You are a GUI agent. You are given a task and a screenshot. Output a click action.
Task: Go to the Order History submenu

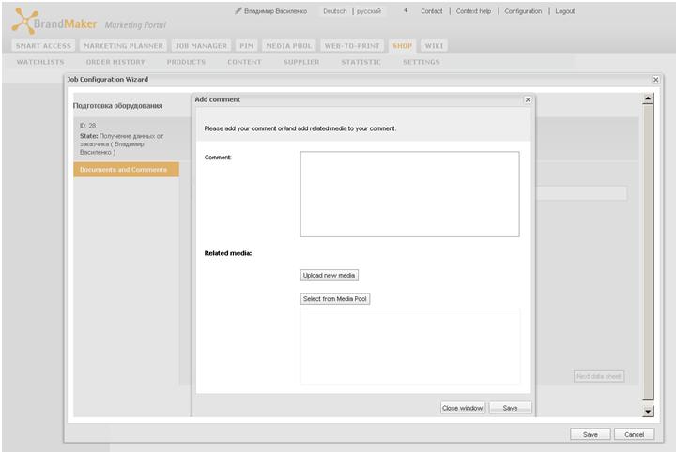coord(115,62)
